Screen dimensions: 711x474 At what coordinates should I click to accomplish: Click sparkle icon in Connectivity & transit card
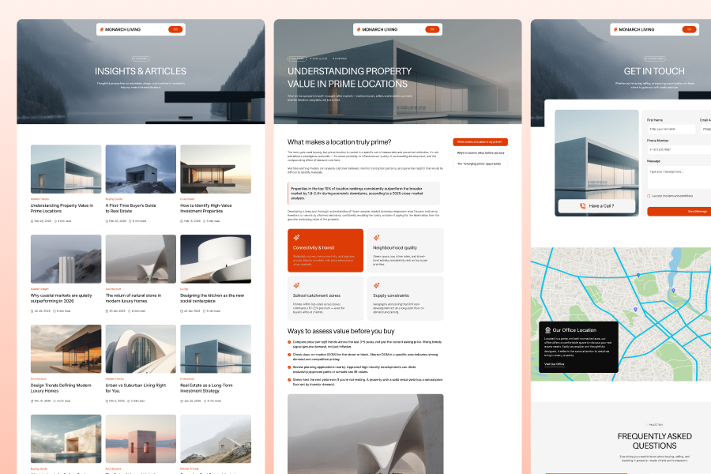click(x=296, y=238)
